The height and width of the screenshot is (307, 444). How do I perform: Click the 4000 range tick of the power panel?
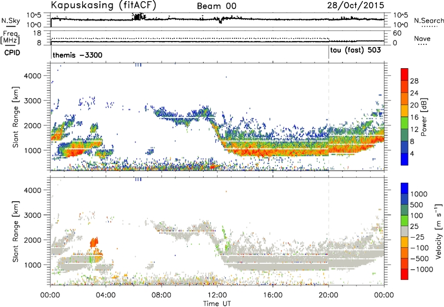click(33, 76)
